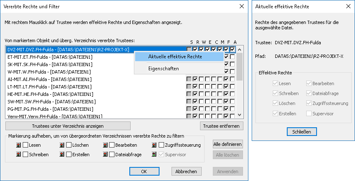Click the filter icon beside Schreiben
Screen dimensions: 355x181
pos(18,155)
